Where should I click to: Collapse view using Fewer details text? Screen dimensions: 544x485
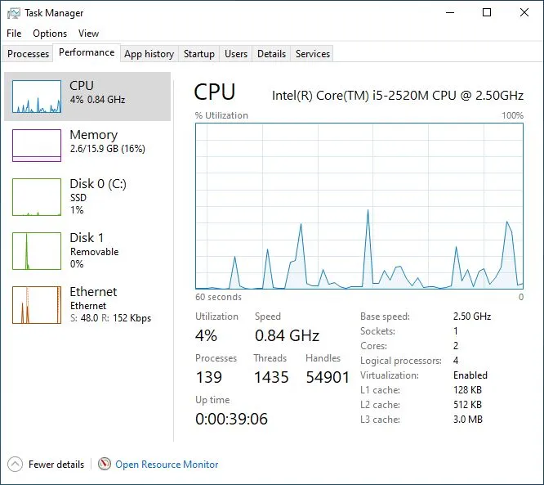[x=56, y=465]
